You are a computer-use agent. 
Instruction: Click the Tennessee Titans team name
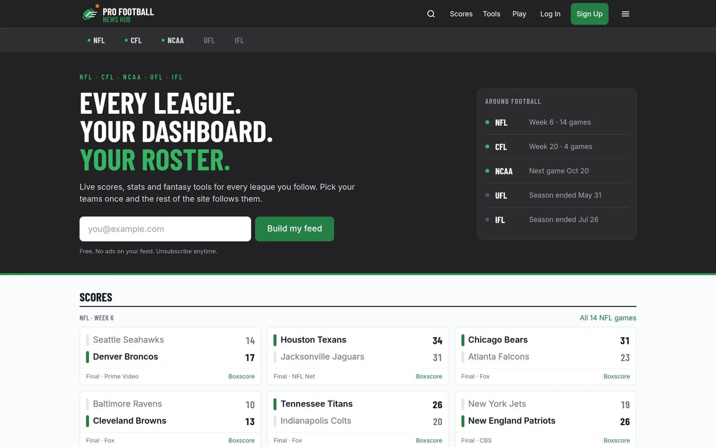316,404
